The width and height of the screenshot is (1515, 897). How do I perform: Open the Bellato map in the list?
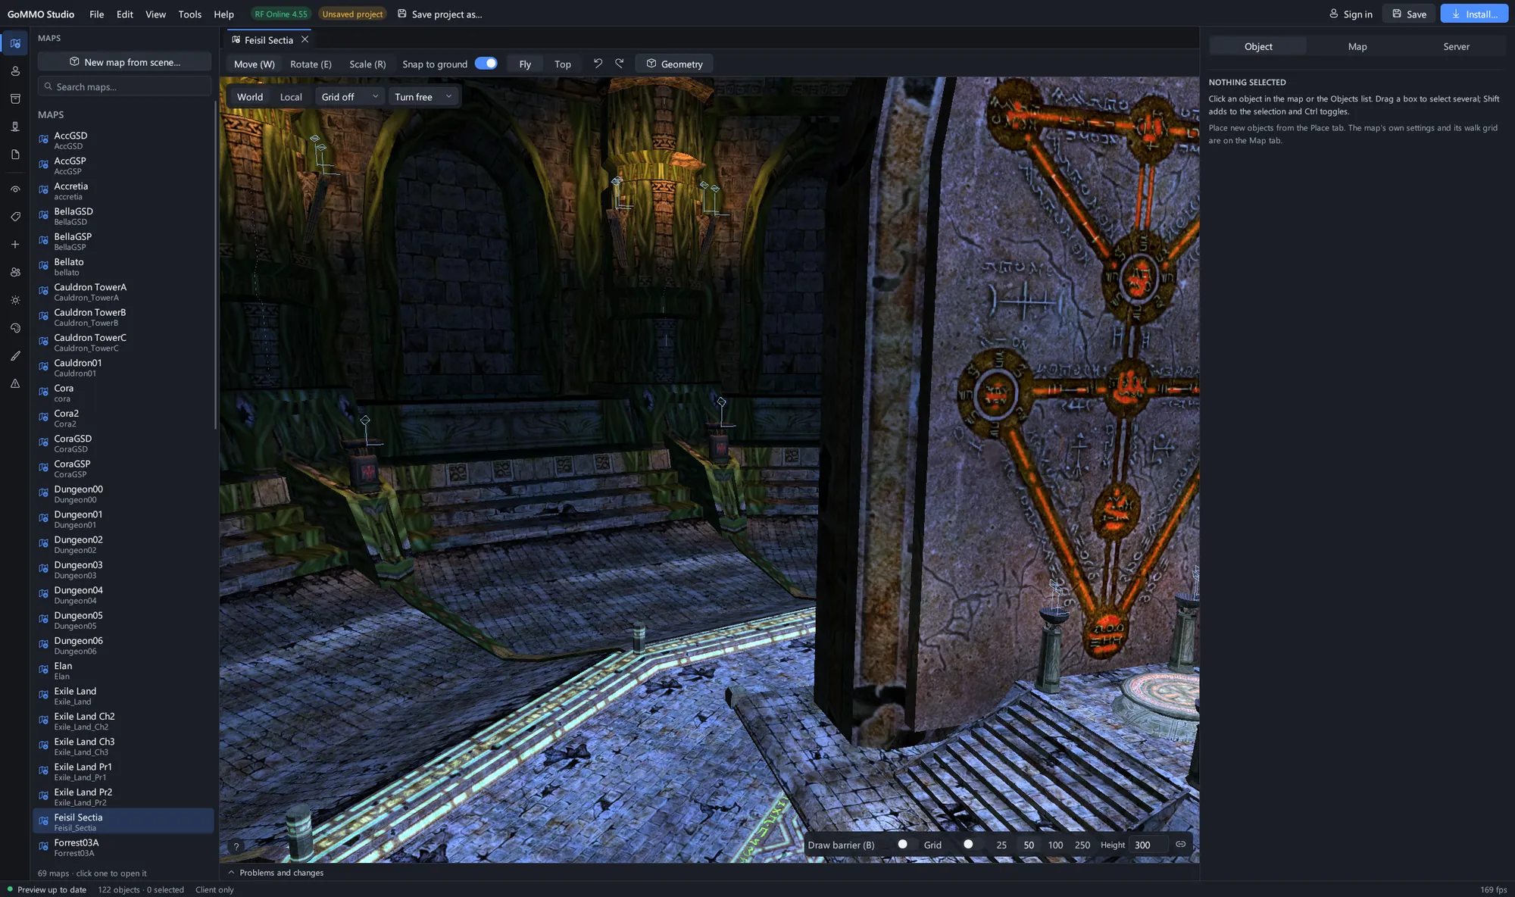(123, 267)
